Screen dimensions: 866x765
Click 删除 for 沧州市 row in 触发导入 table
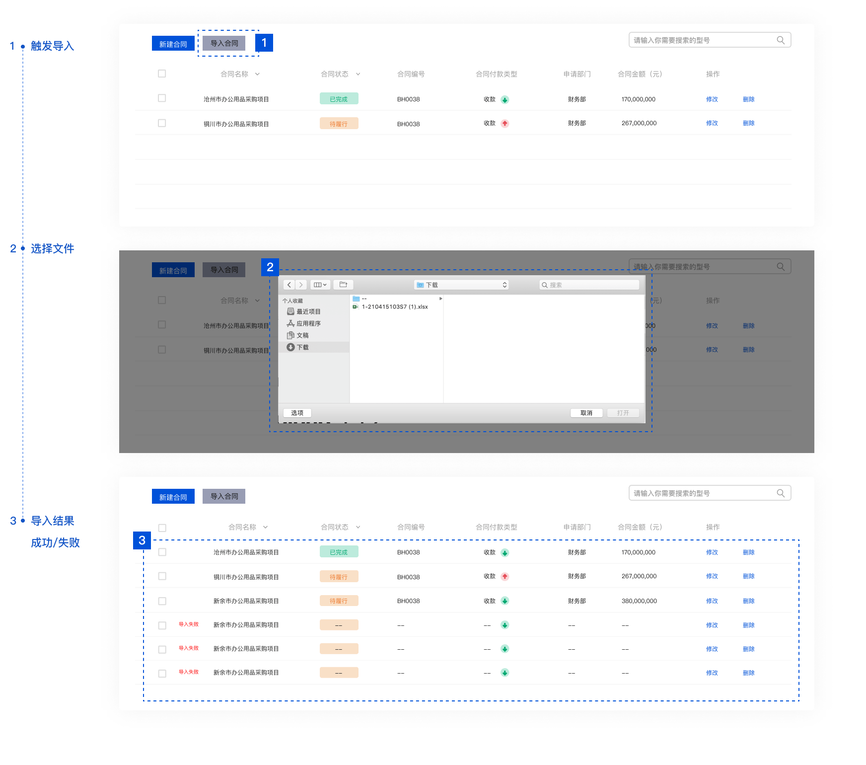pos(749,99)
